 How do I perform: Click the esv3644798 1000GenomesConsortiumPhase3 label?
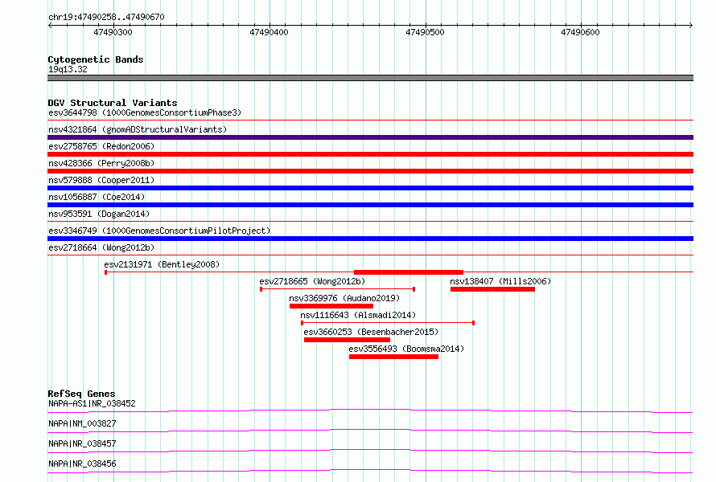pos(145,112)
